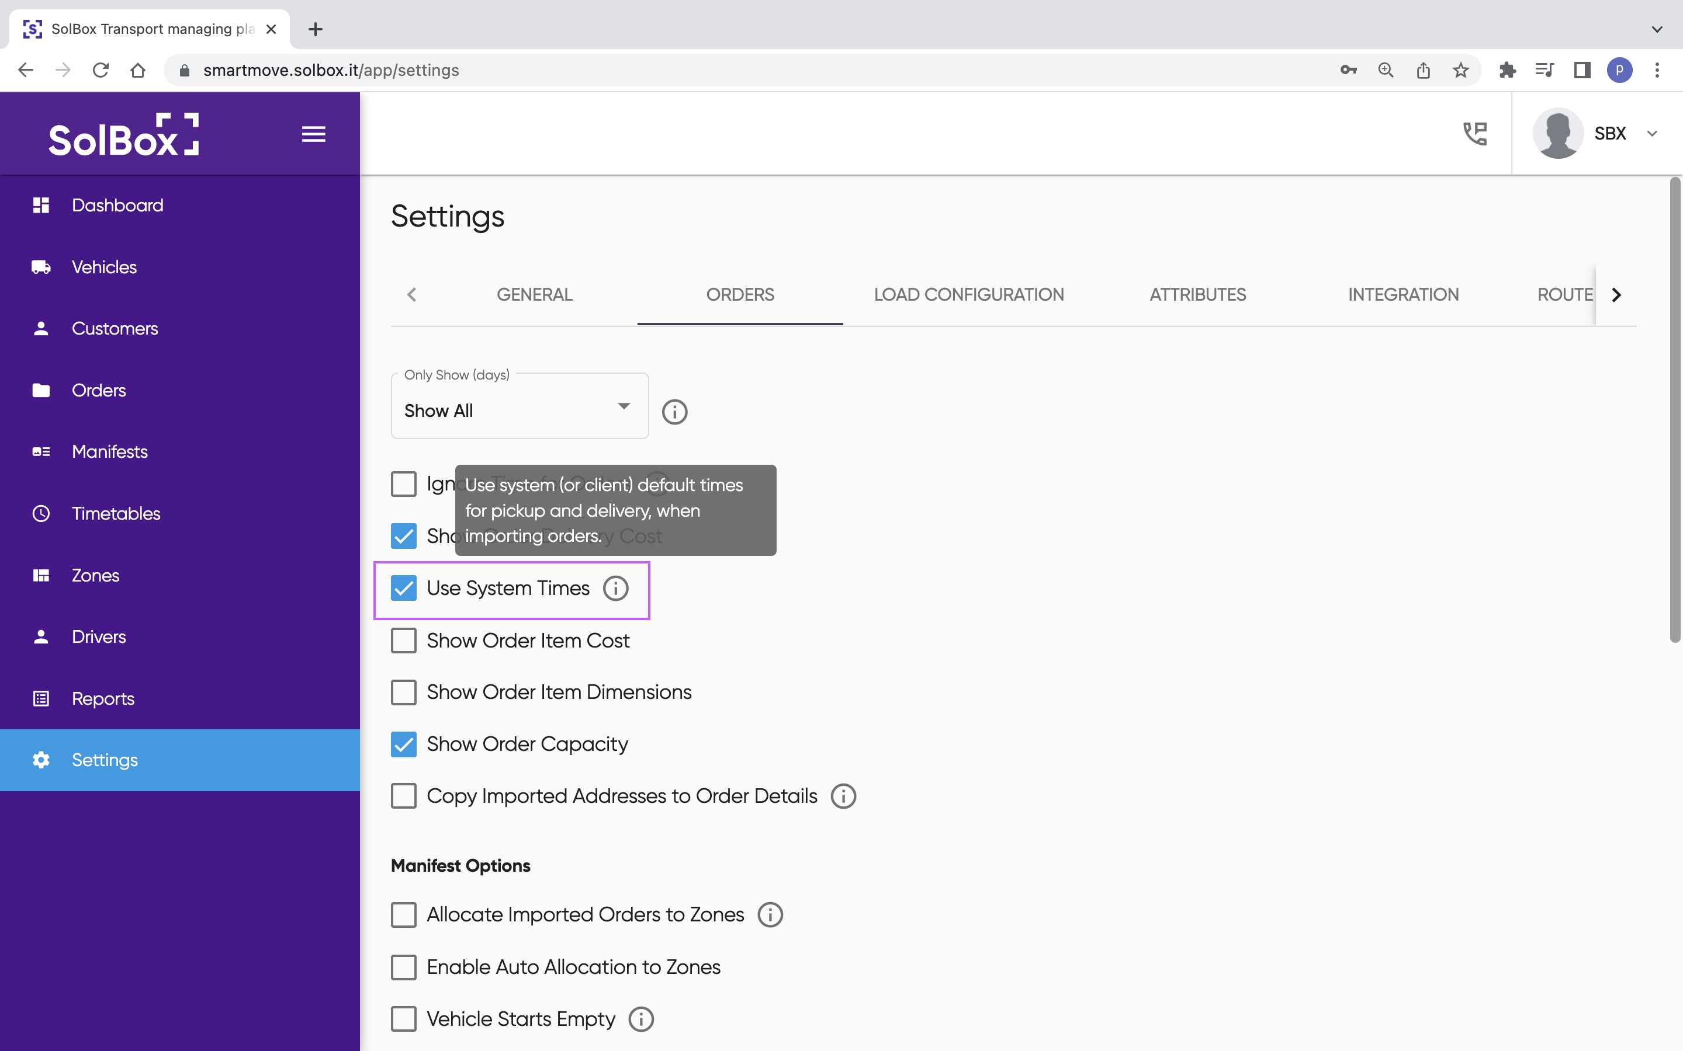Open the phone support contact icon

pyautogui.click(x=1474, y=134)
